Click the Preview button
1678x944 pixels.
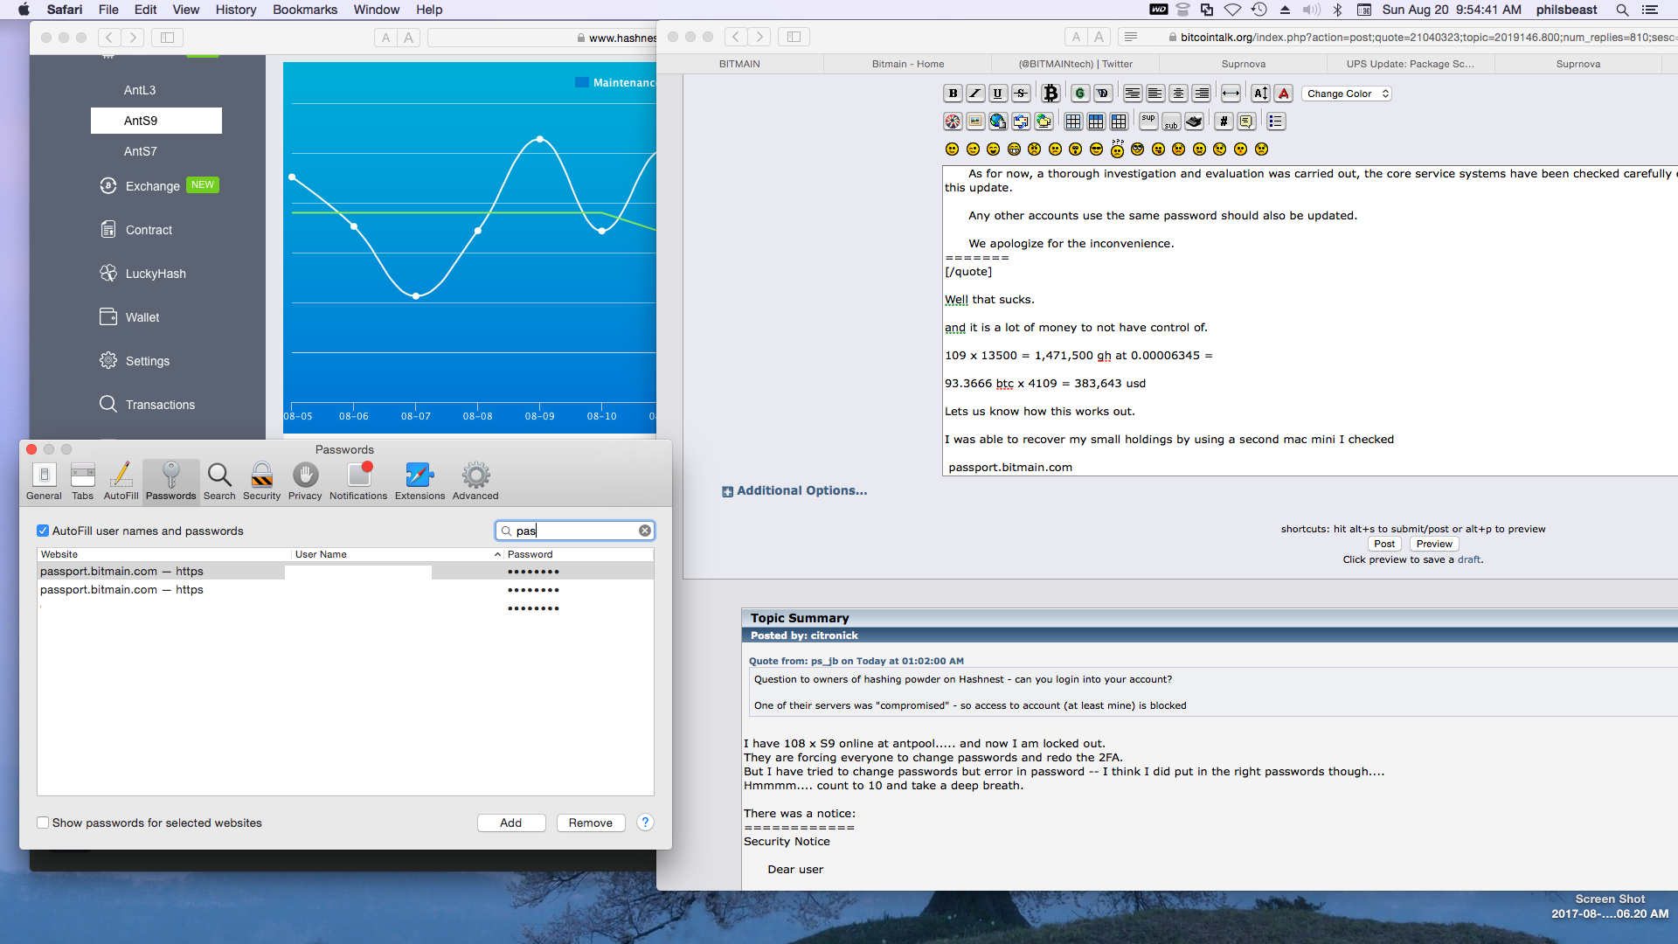pos(1434,544)
